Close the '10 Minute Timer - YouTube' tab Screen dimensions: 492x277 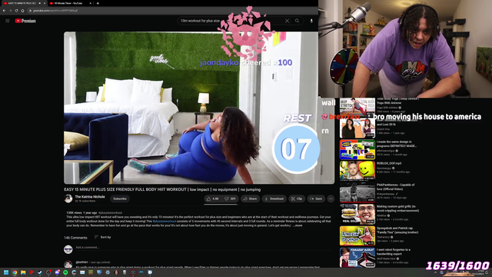(x=91, y=3)
